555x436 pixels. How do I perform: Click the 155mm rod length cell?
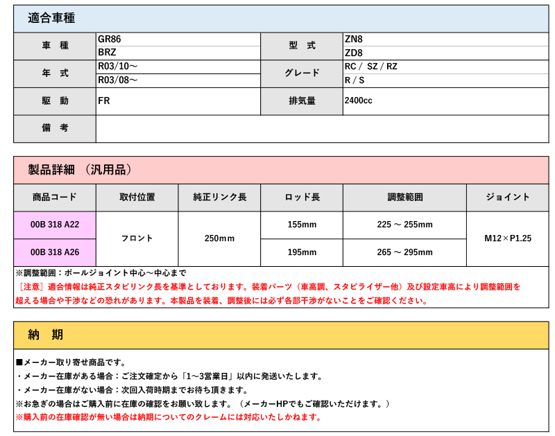click(x=302, y=225)
